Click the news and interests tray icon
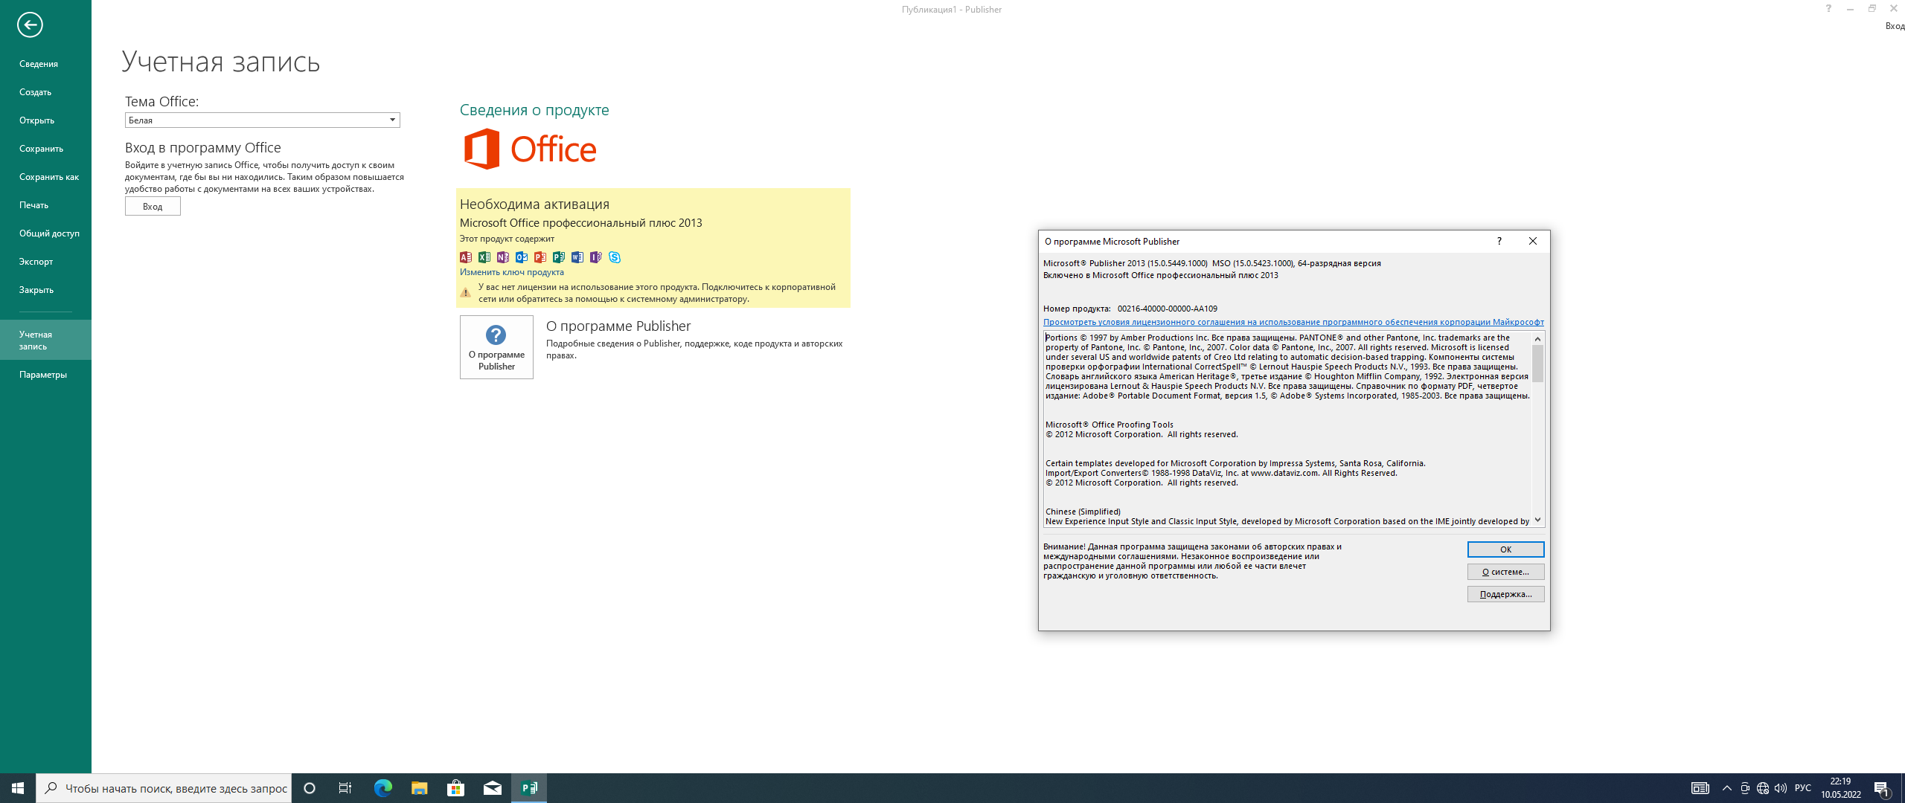The height and width of the screenshot is (803, 1905). coord(1700,788)
